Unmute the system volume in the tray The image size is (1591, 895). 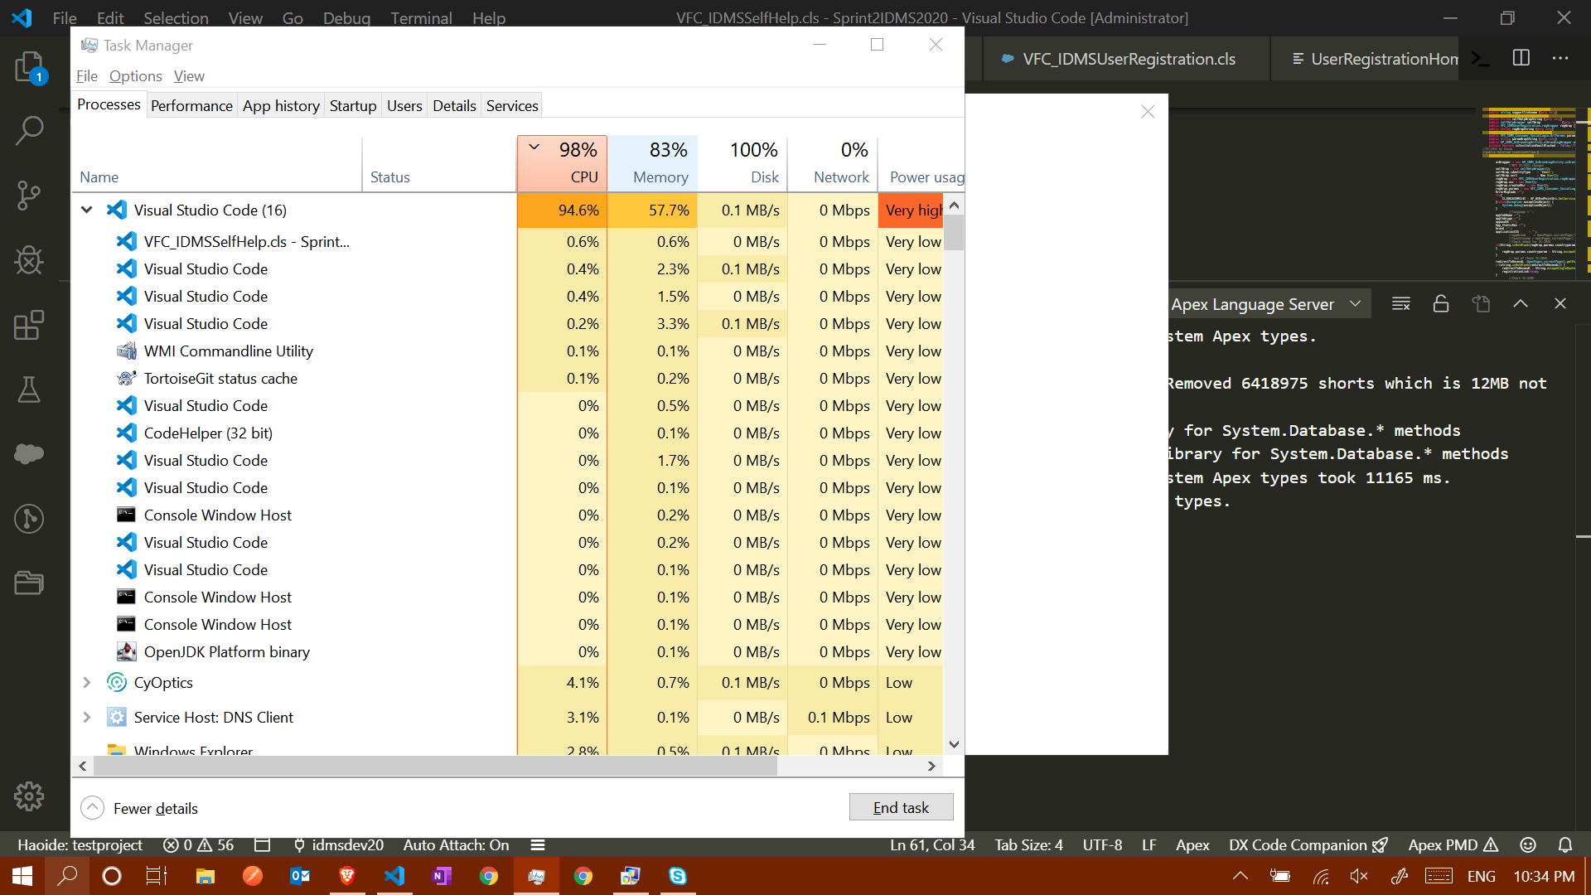[1359, 876]
